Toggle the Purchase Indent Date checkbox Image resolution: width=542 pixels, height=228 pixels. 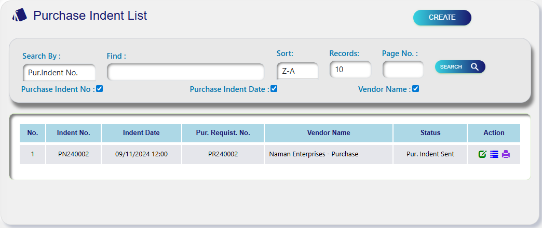pyautogui.click(x=274, y=89)
